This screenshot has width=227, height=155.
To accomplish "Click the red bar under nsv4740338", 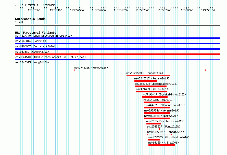I will (x=152, y=92).
